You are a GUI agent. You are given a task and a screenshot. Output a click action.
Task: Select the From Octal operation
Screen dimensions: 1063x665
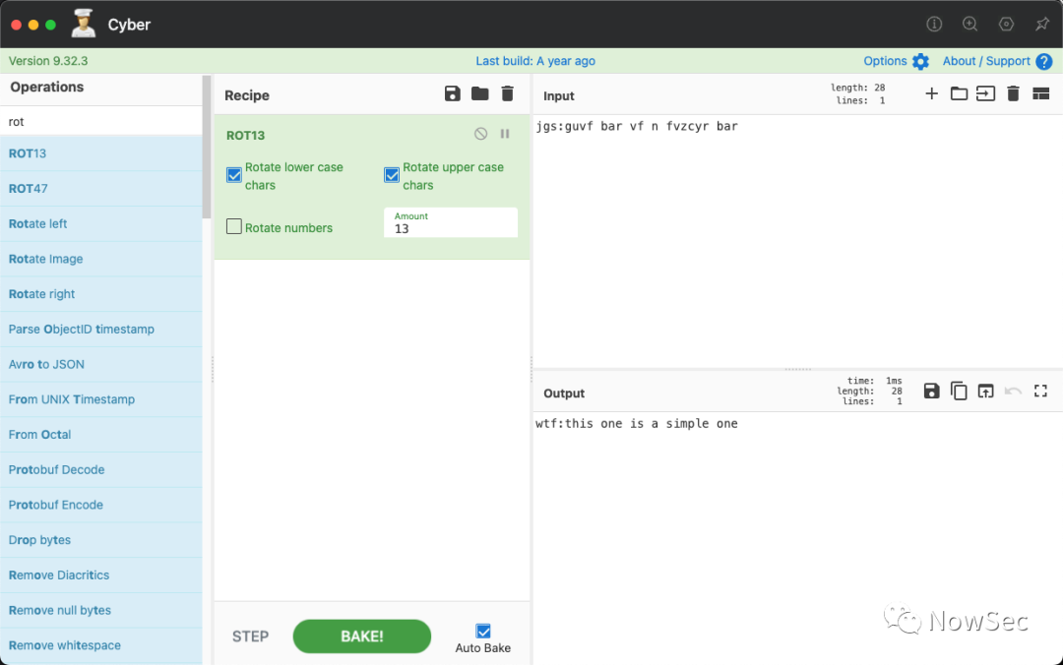point(101,435)
